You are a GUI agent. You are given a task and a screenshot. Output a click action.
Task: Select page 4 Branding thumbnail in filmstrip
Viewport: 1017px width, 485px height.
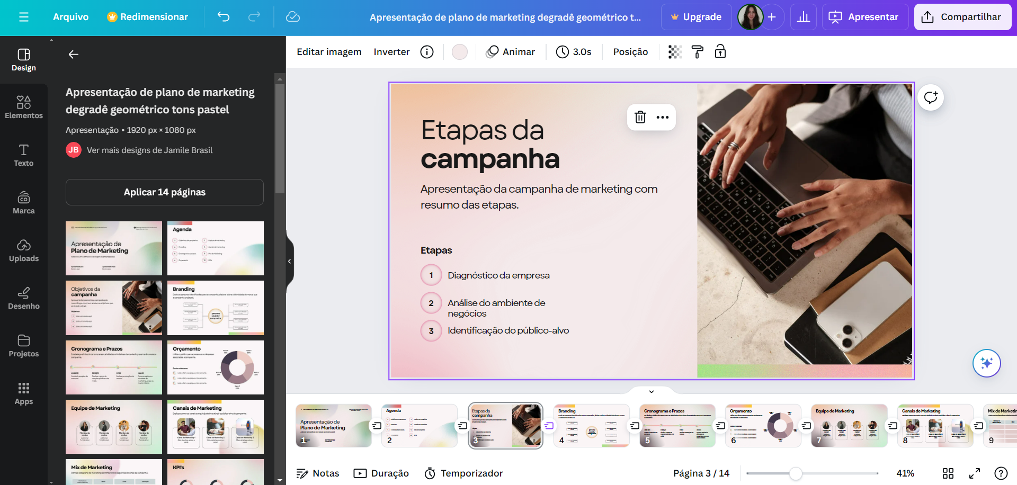coord(592,426)
